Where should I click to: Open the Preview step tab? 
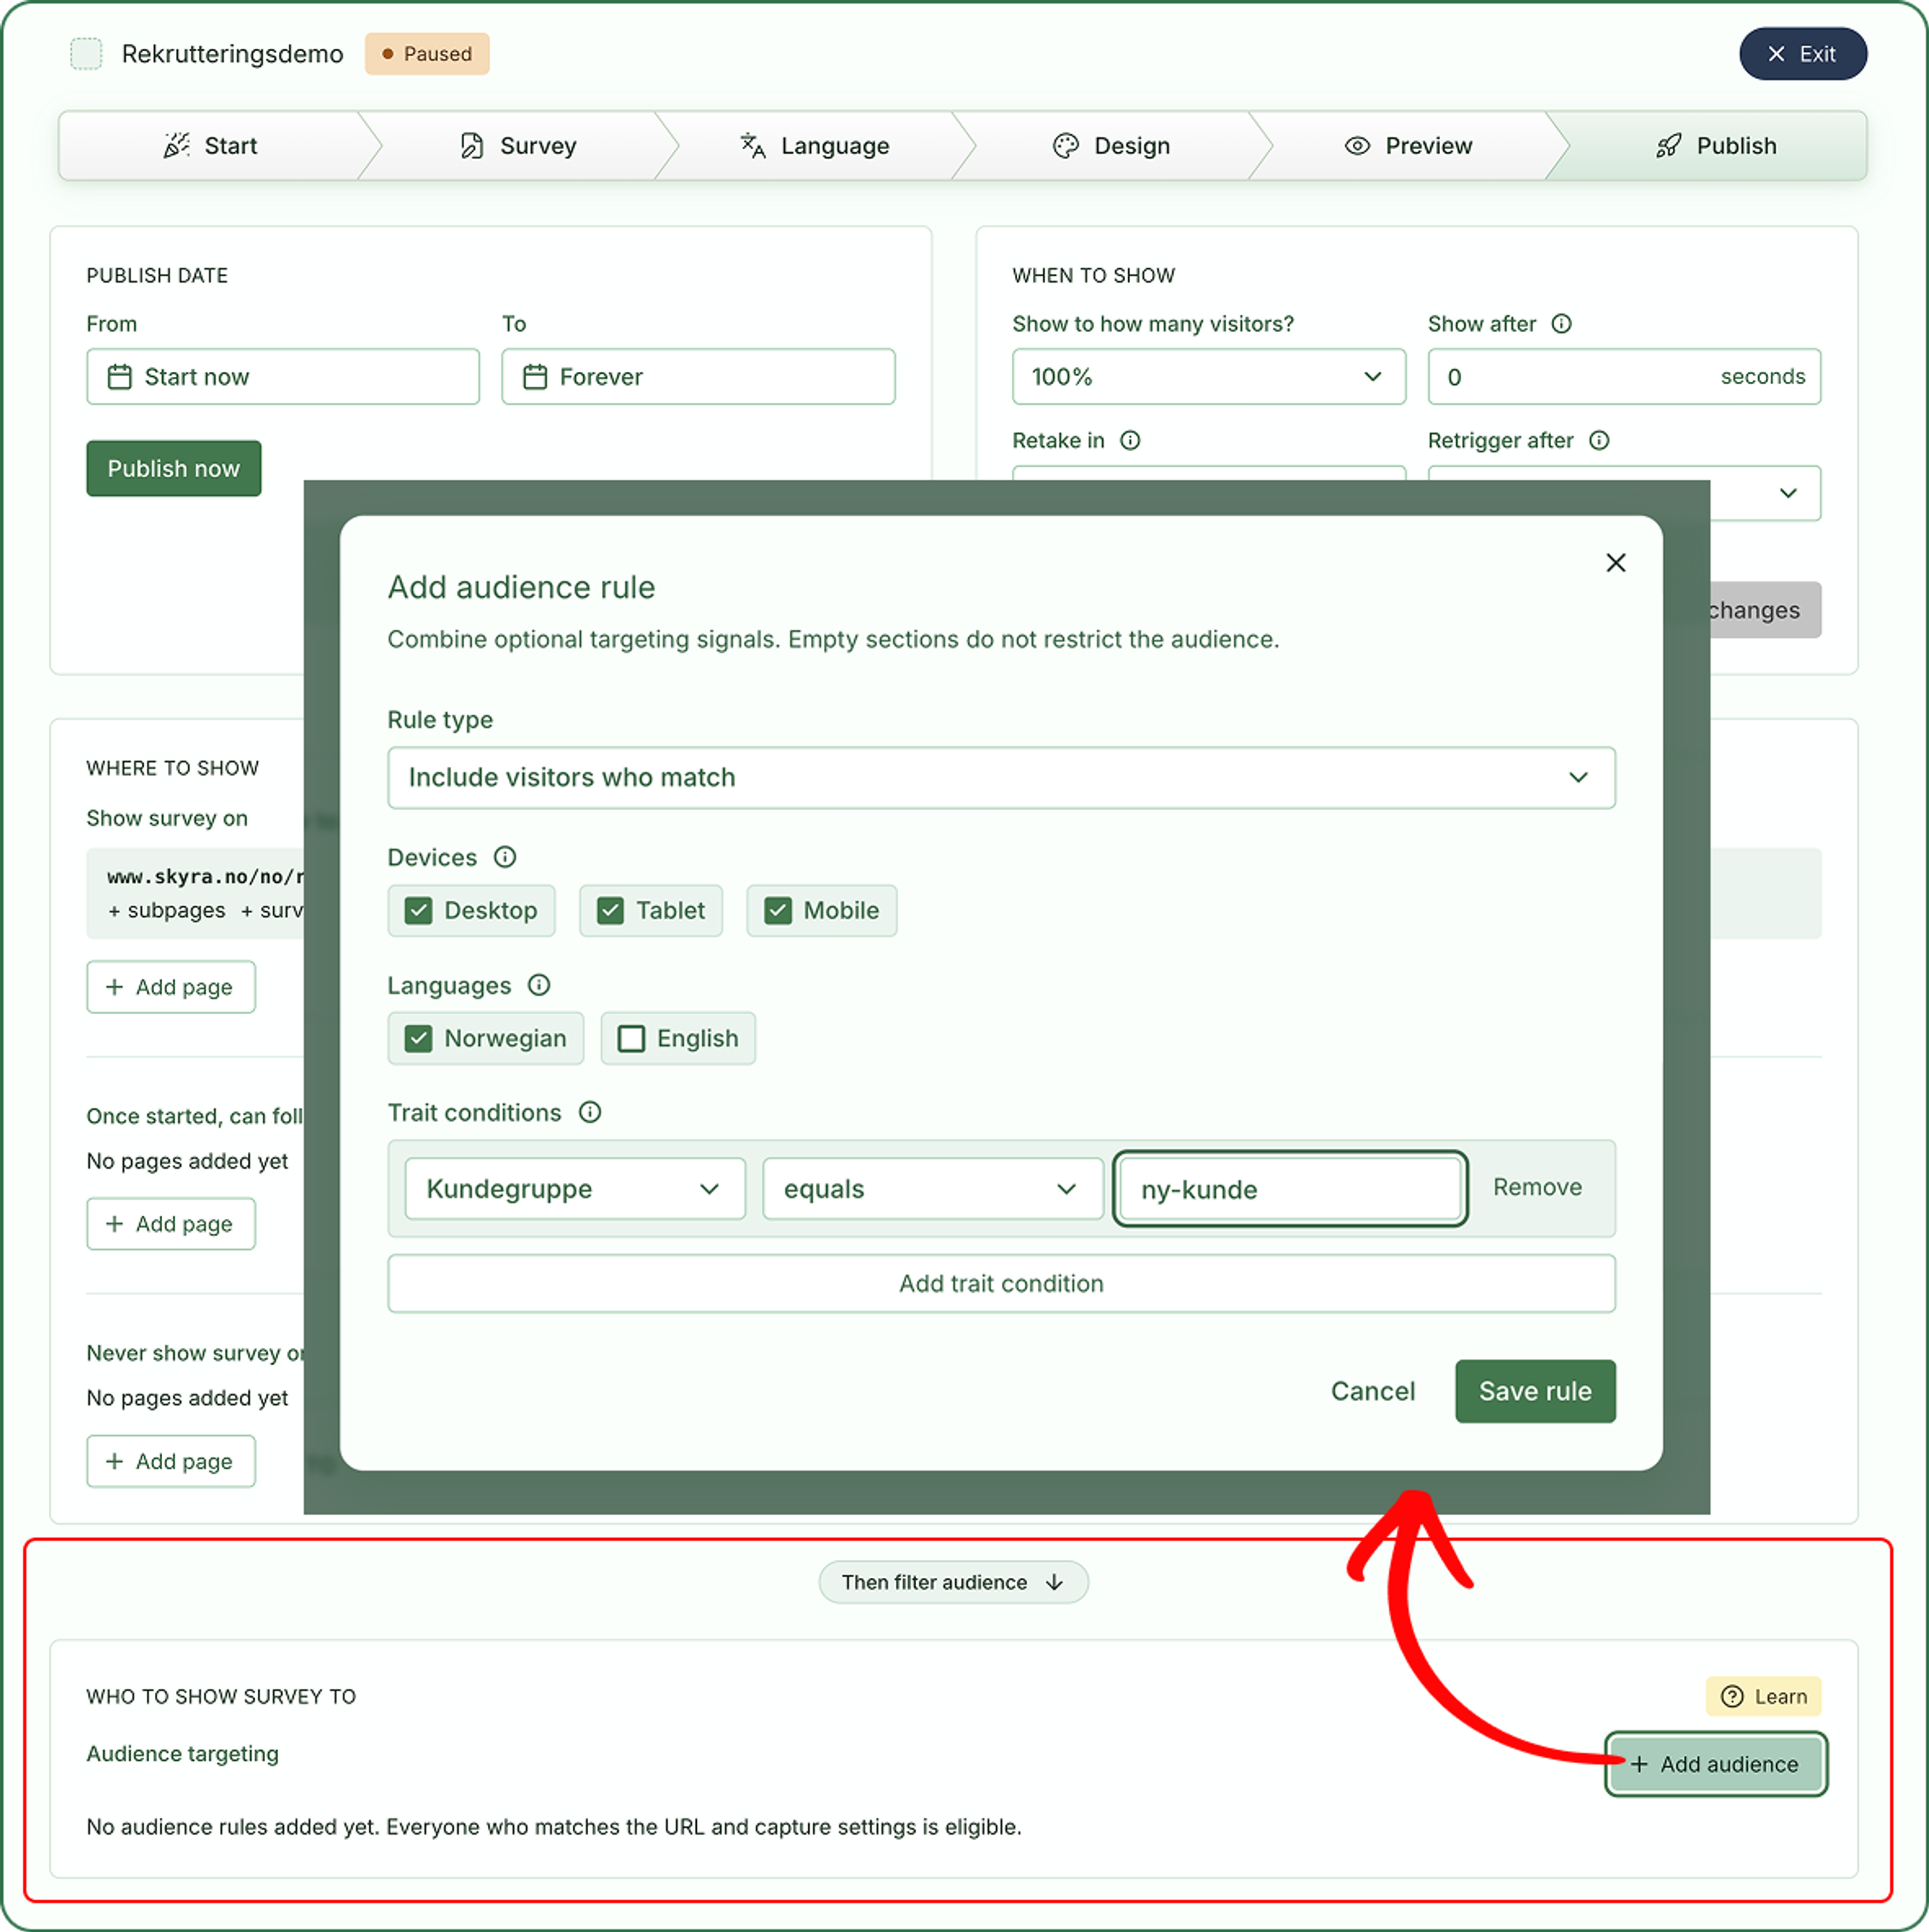[1409, 146]
